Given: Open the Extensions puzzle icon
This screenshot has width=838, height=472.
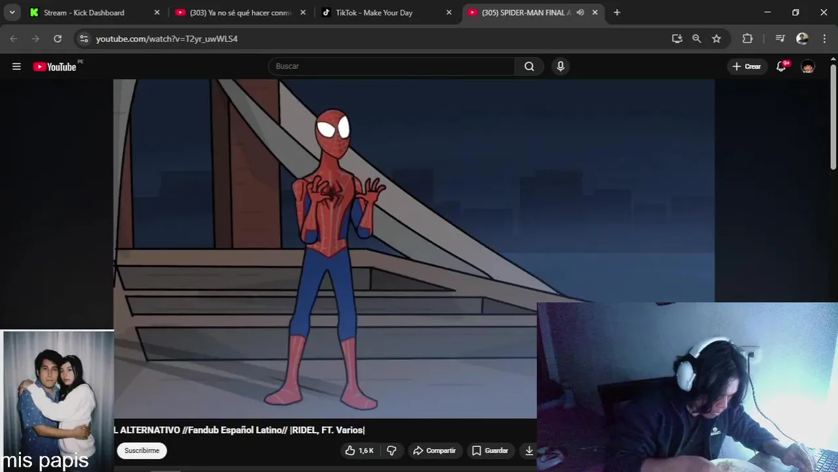Looking at the screenshot, I should click(x=748, y=39).
